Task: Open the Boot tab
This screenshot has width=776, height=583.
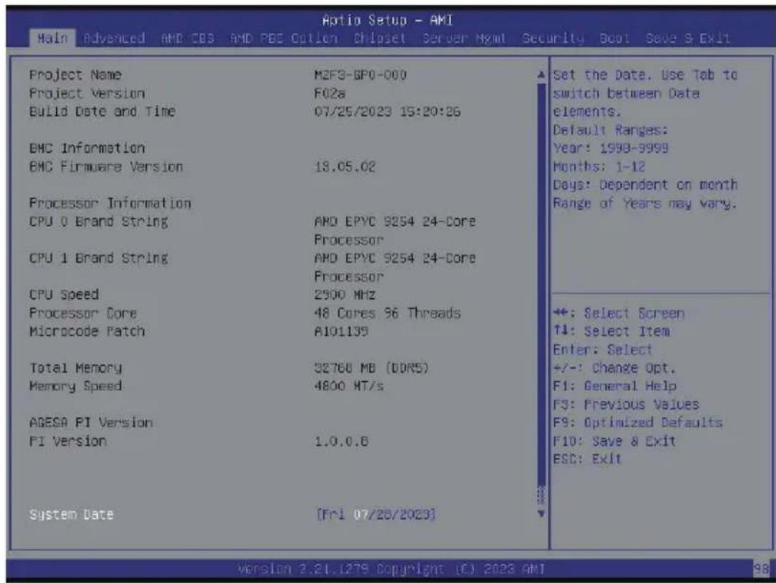Action: pyautogui.click(x=615, y=38)
